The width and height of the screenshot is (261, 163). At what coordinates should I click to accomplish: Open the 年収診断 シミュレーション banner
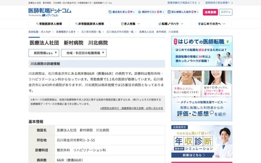(x=202, y=141)
